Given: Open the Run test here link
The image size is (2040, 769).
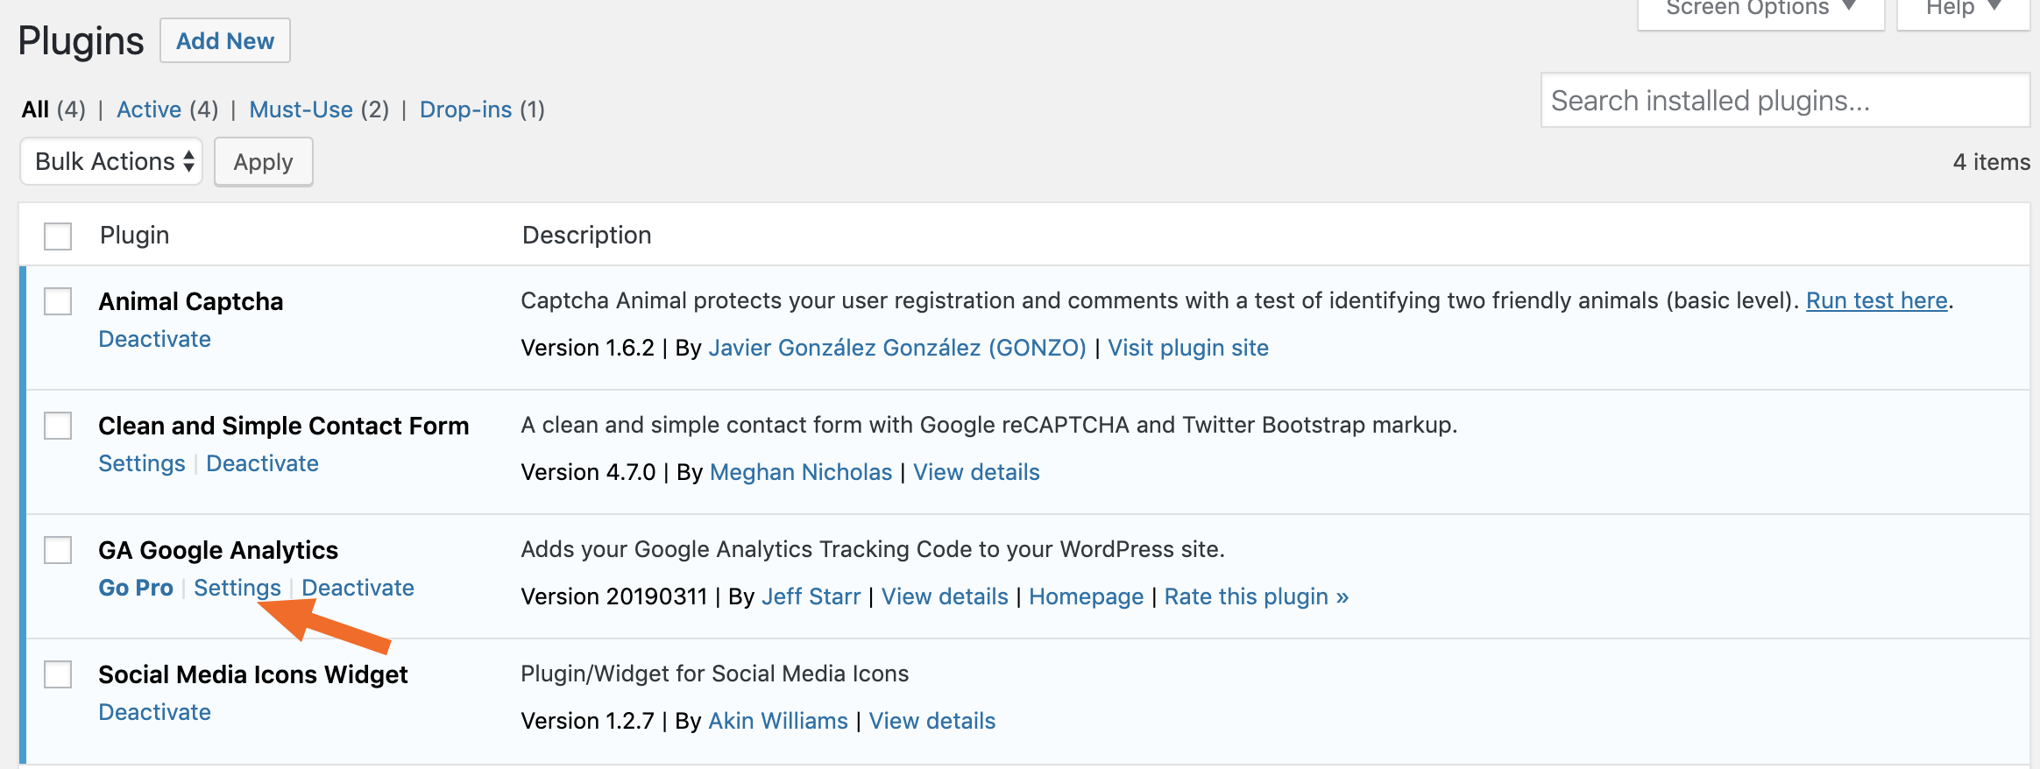Looking at the screenshot, I should (1876, 300).
